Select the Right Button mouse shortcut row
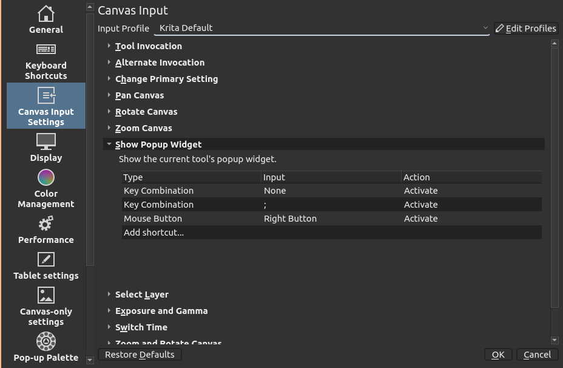Viewport: 563px width, 368px height. (x=331, y=219)
